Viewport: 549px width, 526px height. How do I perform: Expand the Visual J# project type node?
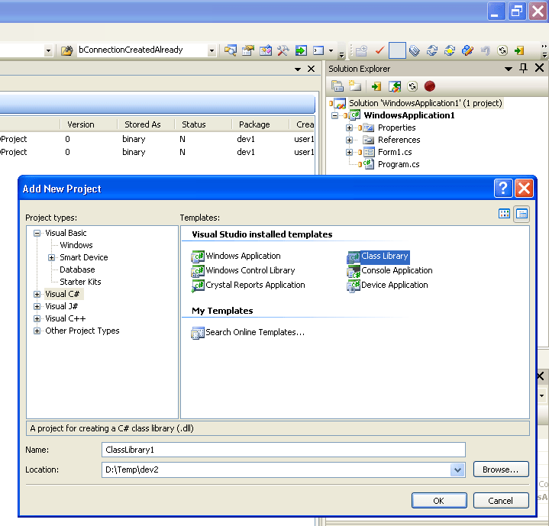click(37, 307)
